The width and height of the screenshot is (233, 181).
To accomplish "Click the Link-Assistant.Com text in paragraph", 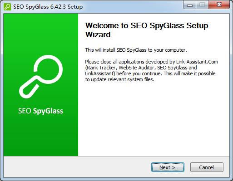I will [197, 62].
